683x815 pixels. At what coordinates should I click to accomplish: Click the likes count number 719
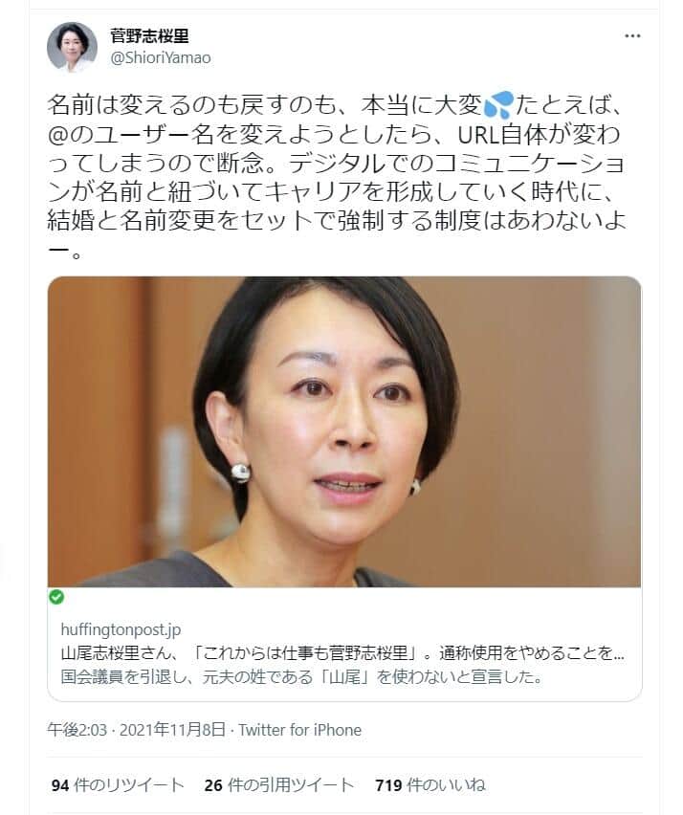coord(388,785)
